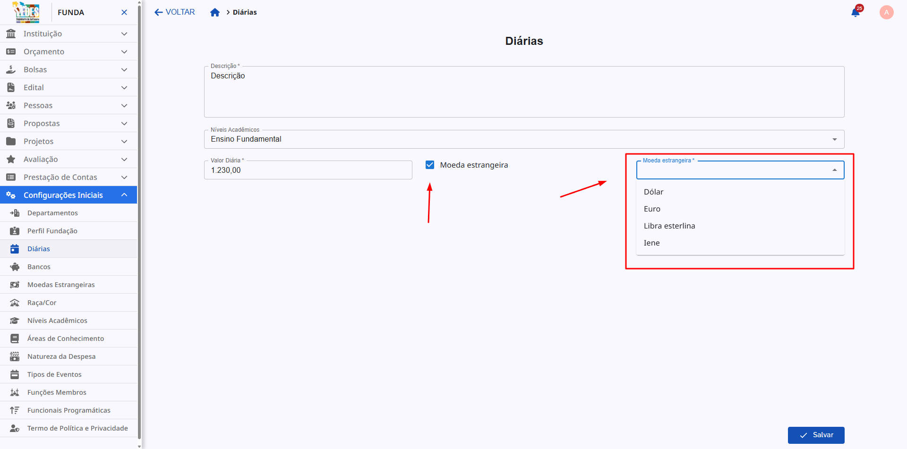Go to home via house icon
The width and height of the screenshot is (907, 449).
[215, 12]
